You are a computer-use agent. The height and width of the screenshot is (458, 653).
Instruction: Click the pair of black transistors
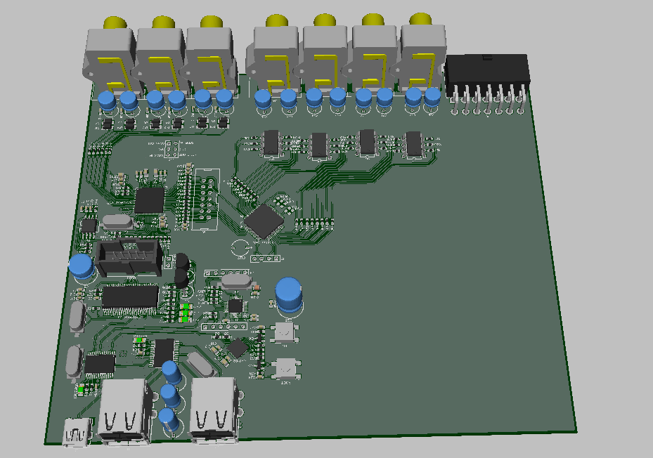click(x=182, y=269)
